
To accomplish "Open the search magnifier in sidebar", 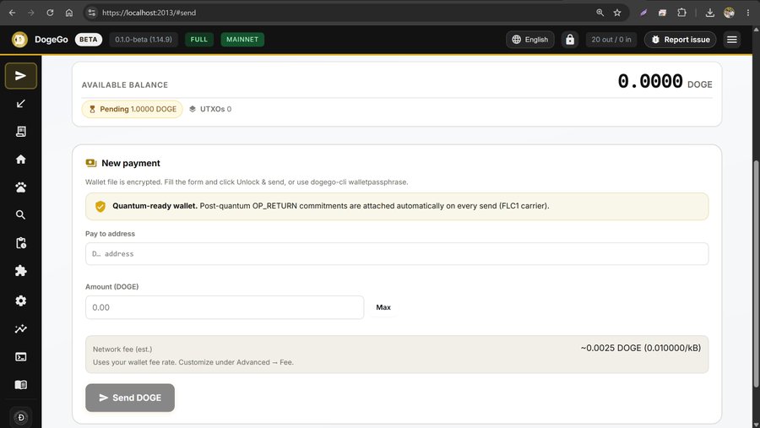I will 21,214.
